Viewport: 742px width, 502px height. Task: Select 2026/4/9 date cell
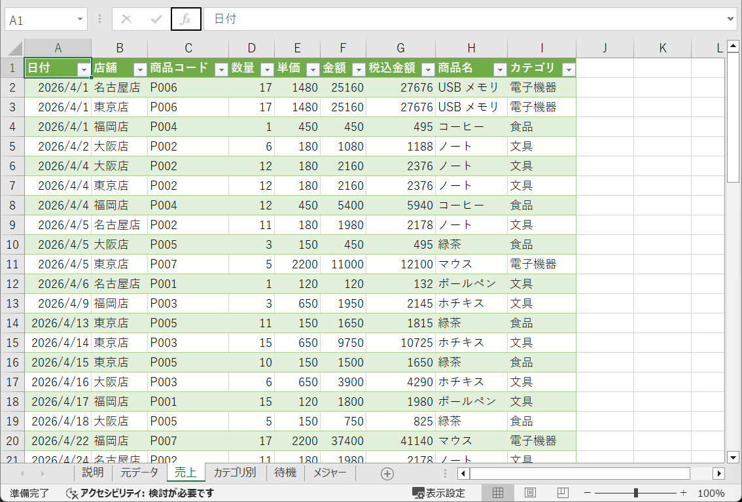coord(58,304)
